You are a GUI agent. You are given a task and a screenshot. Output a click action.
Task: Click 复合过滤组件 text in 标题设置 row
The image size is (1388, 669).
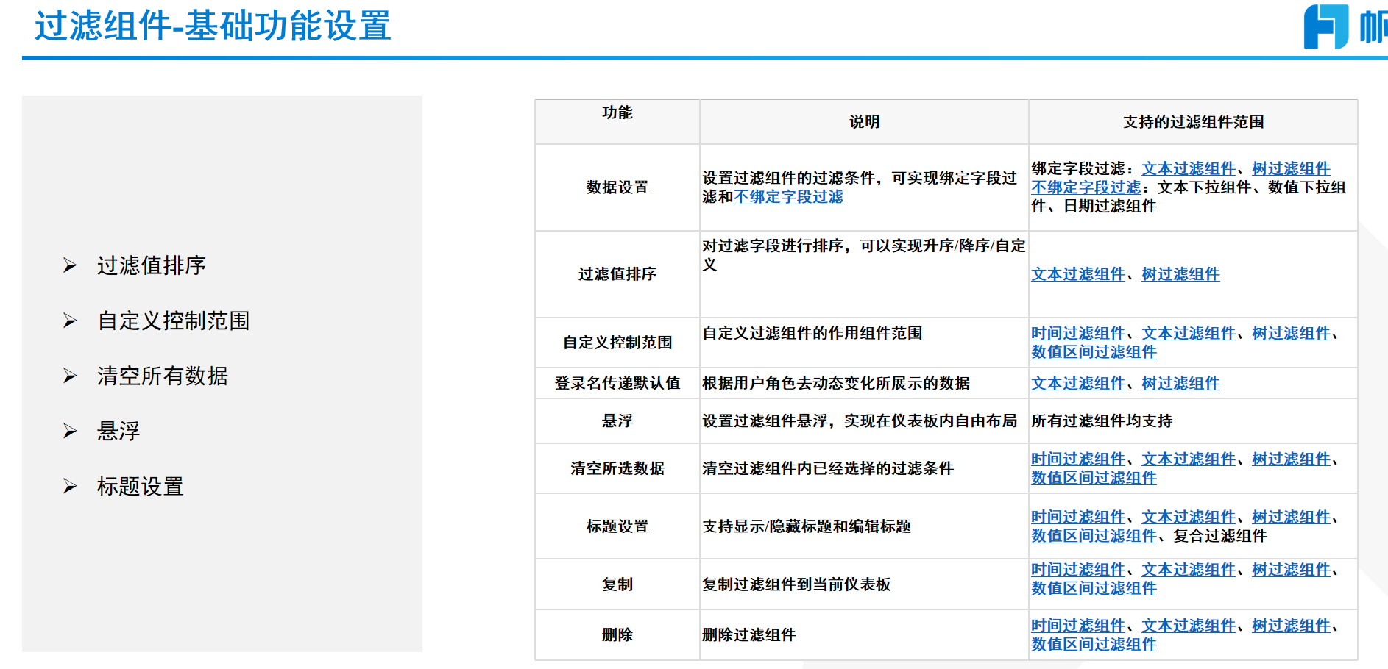coord(1220,536)
